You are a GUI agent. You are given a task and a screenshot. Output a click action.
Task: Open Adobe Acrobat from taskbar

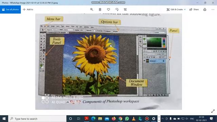pos(87,119)
